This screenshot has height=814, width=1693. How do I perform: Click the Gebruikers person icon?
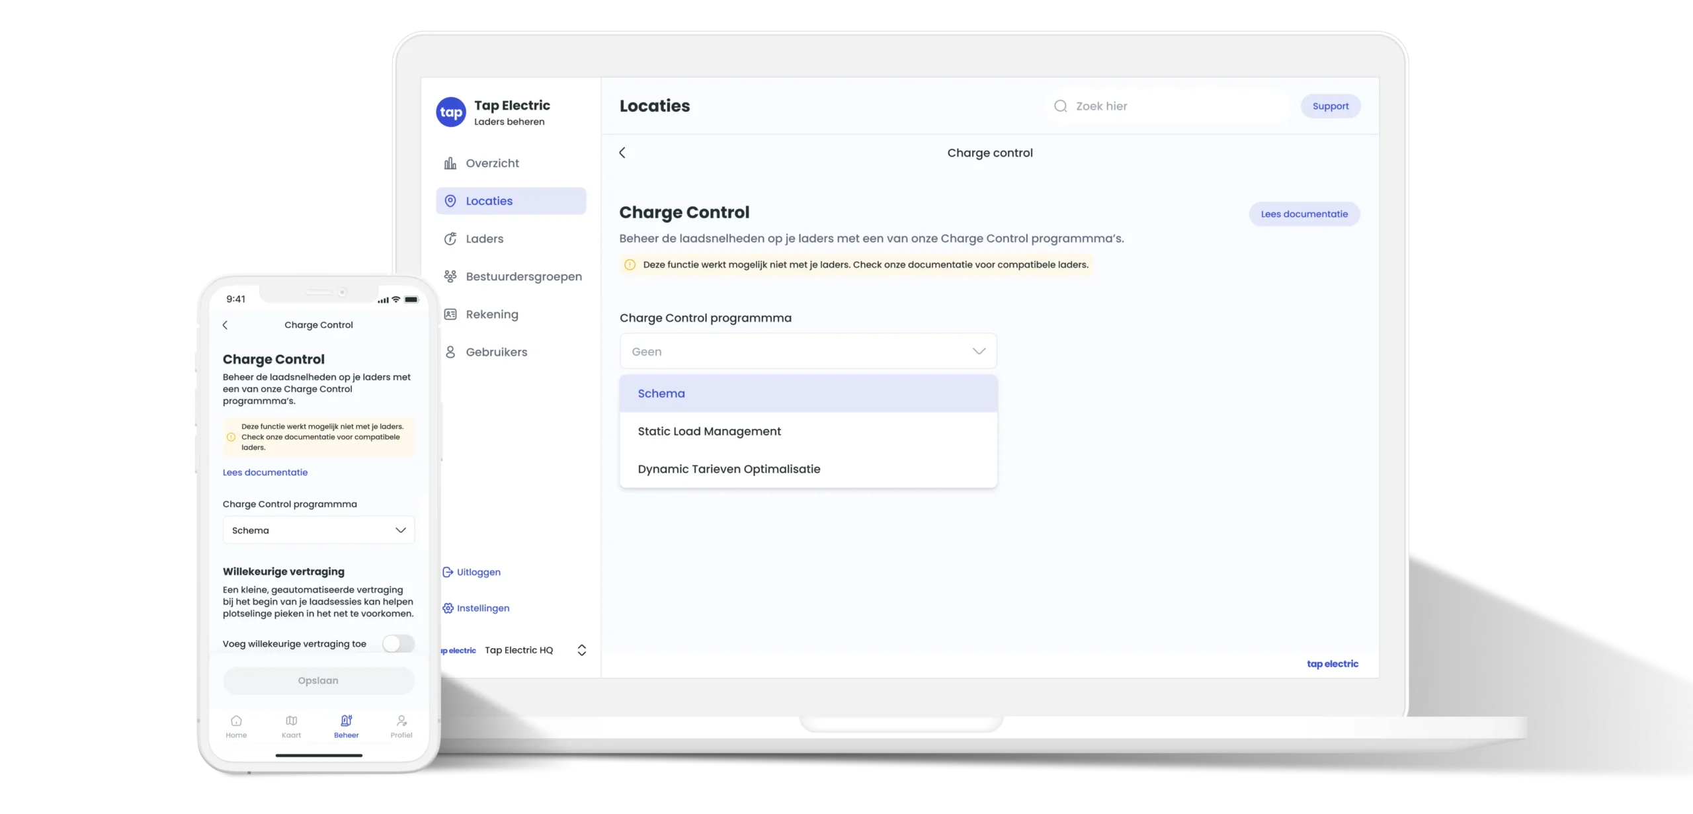pyautogui.click(x=450, y=352)
